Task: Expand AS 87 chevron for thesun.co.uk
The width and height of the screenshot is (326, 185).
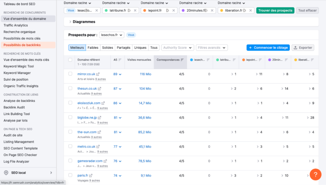Action: [x=120, y=89]
